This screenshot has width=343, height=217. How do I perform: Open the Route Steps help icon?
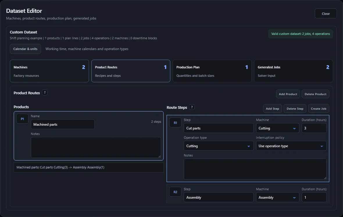(192, 107)
